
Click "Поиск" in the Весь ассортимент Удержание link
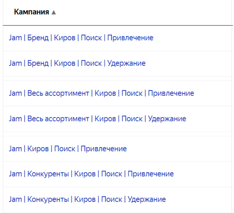(x=132, y=118)
